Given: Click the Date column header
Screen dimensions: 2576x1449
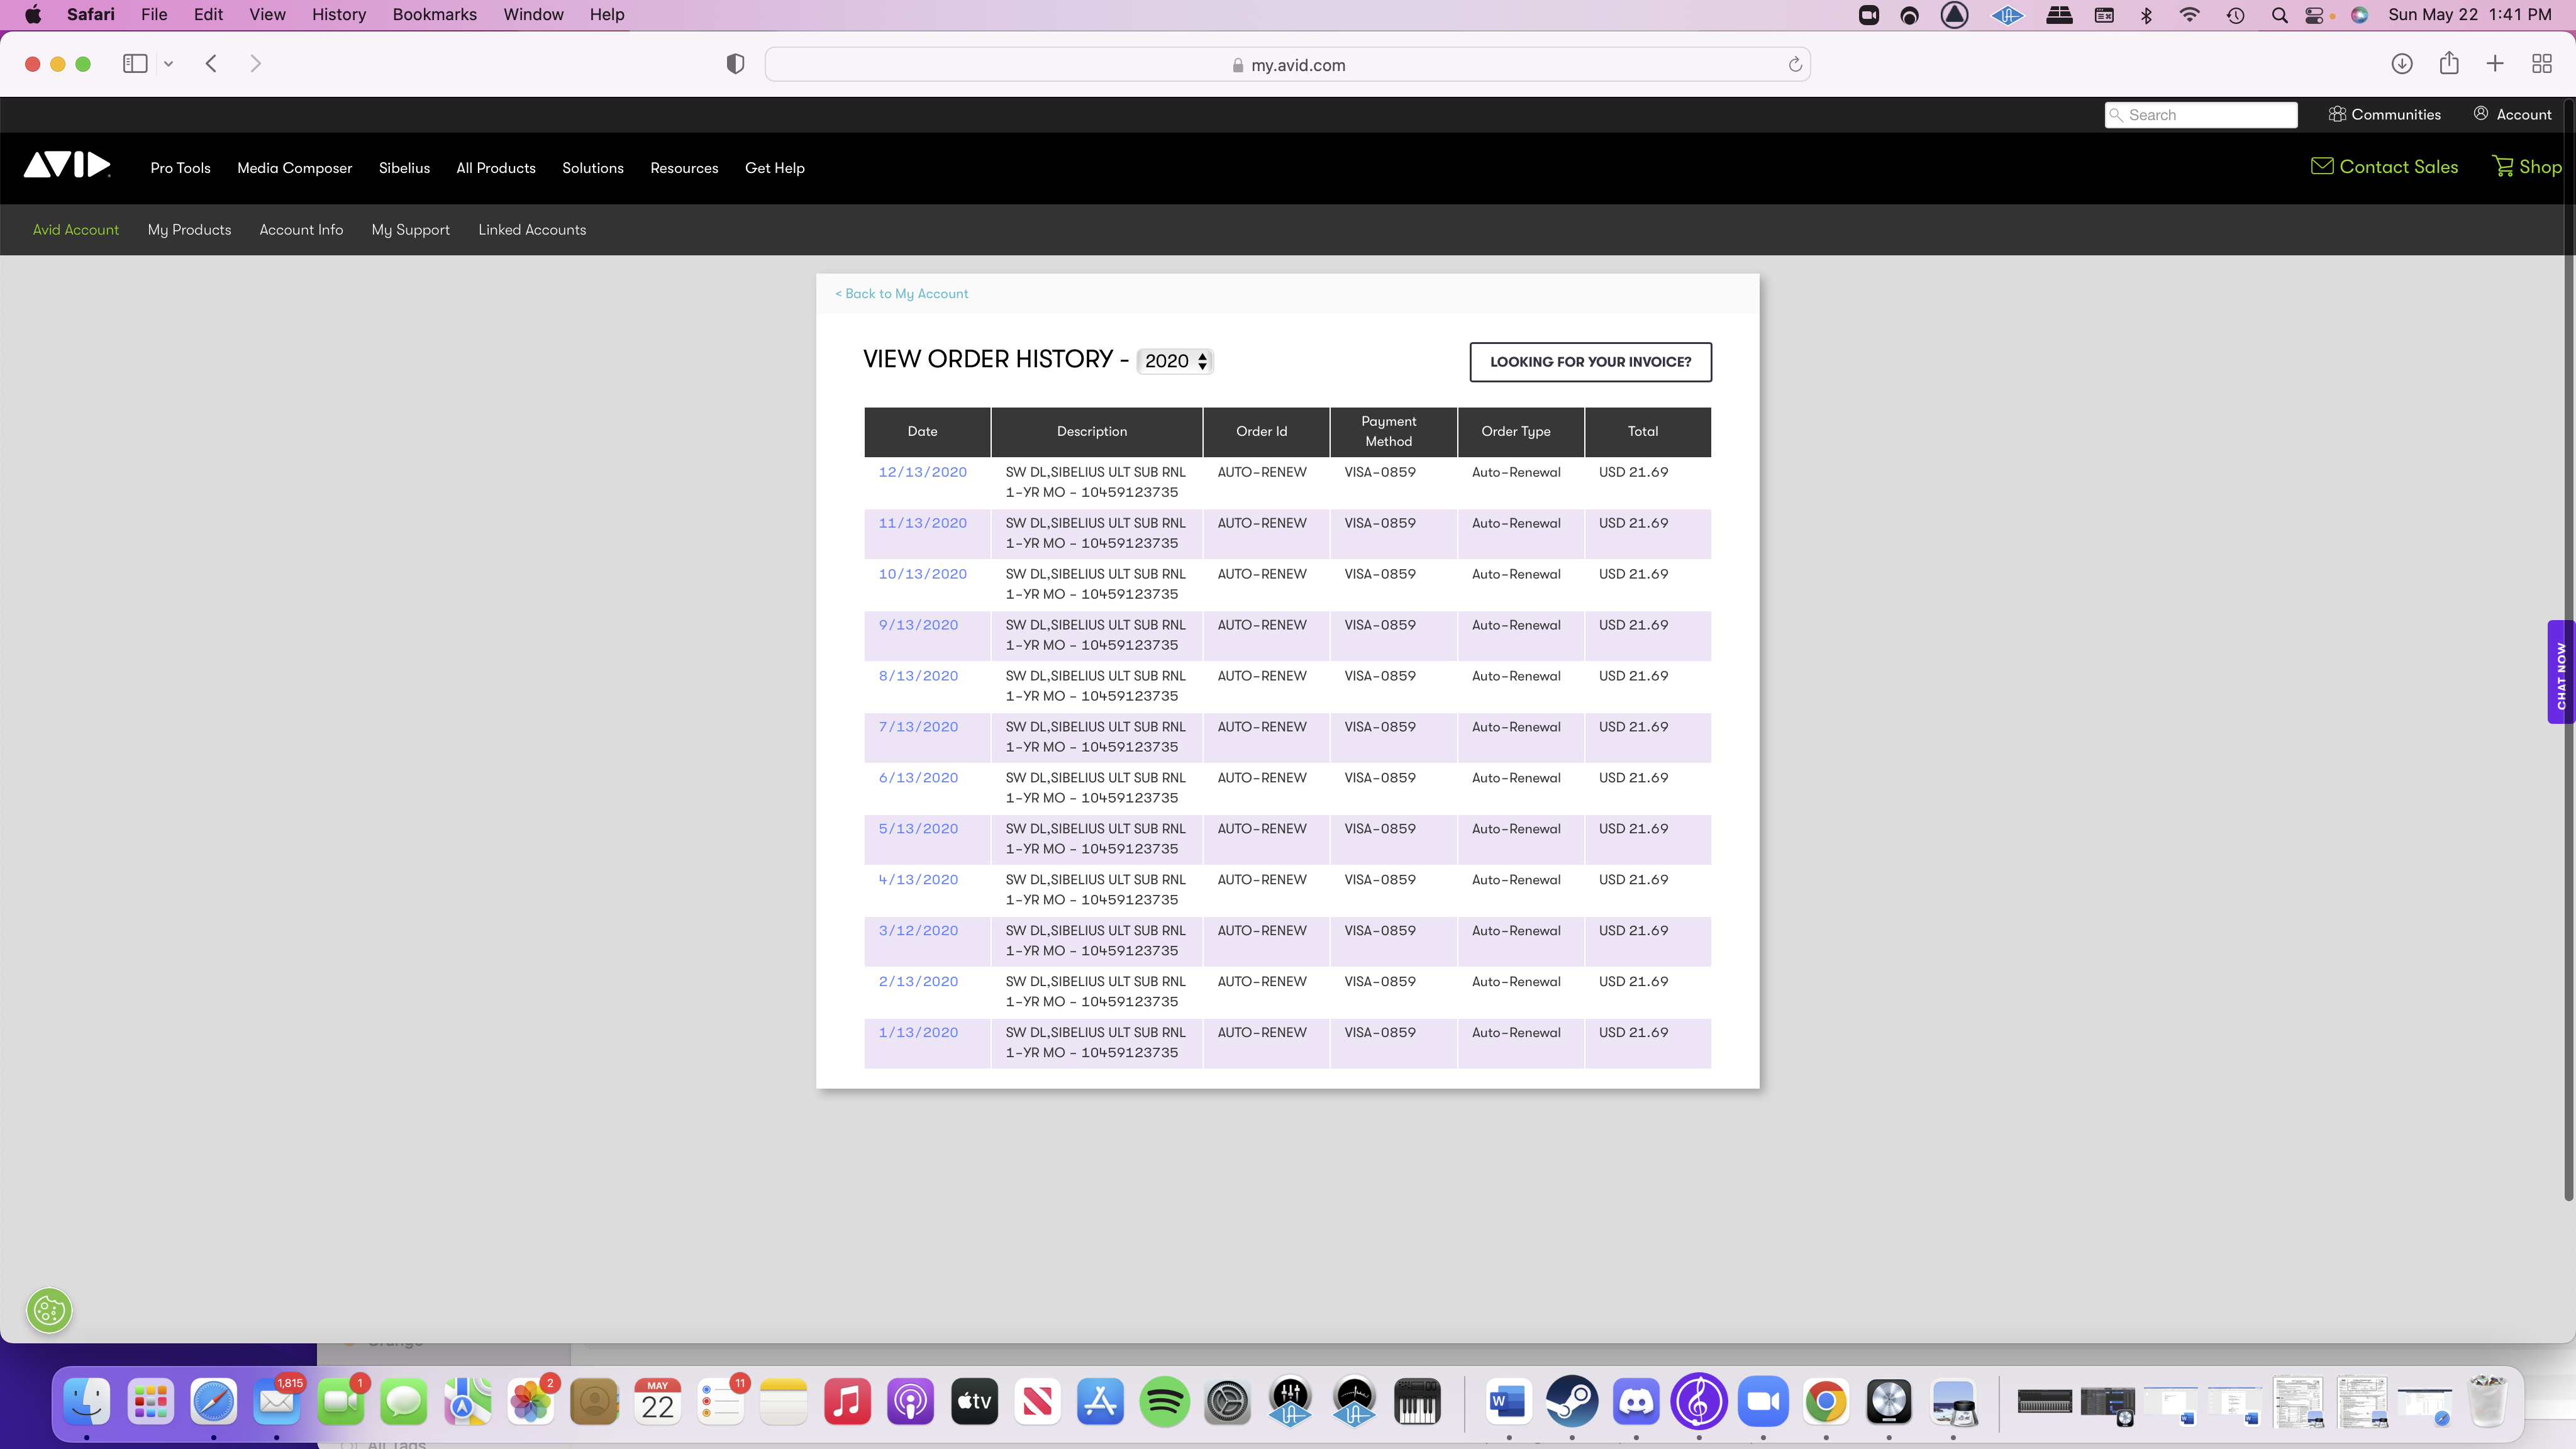Looking at the screenshot, I should coord(927,432).
